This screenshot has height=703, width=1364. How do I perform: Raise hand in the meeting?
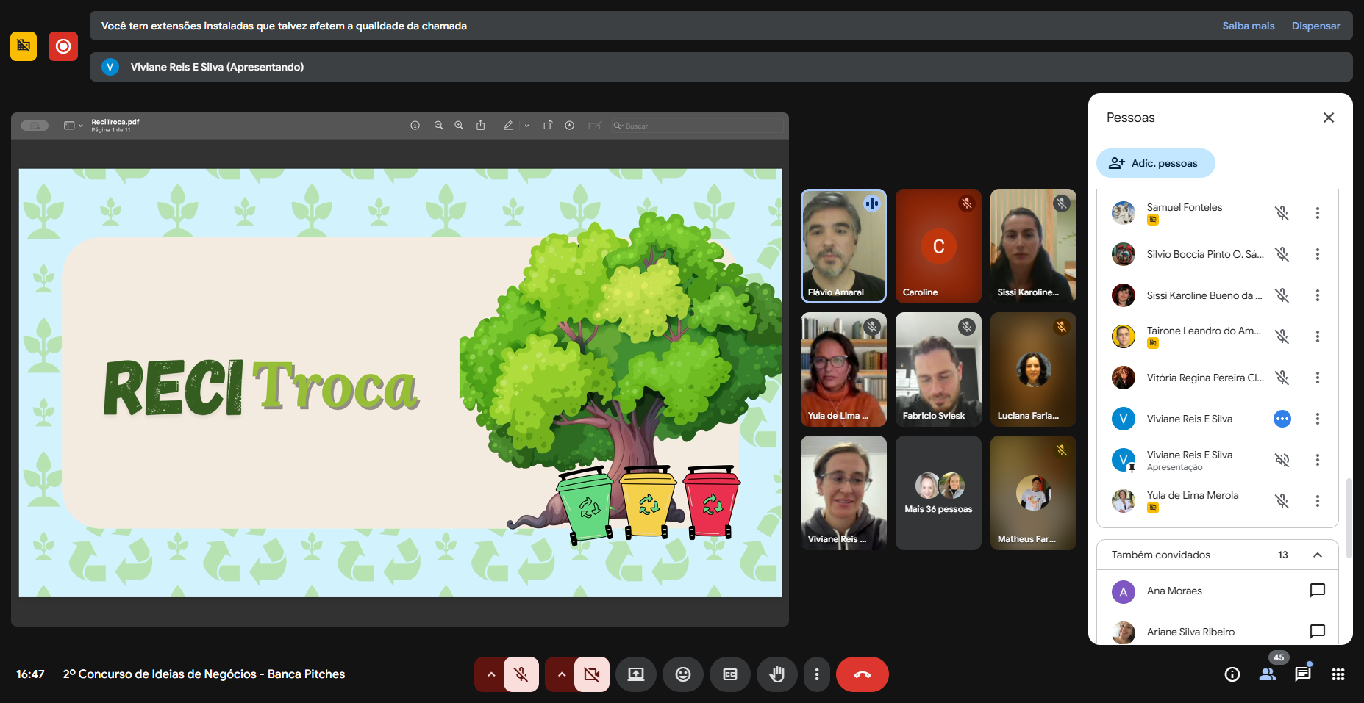coord(776,674)
